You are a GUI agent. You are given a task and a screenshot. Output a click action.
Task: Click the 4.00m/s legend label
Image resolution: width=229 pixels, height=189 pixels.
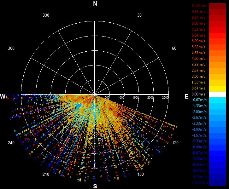pos(198,59)
